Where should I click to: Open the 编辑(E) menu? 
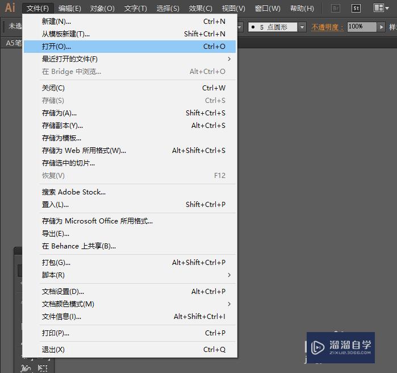click(70, 9)
